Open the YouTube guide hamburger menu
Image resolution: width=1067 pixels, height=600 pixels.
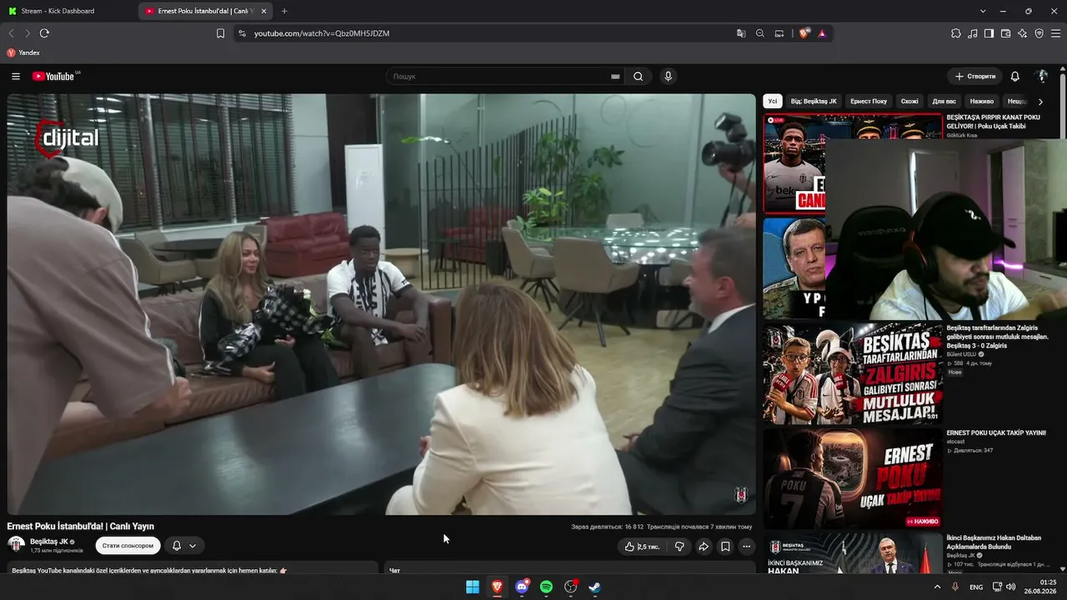(x=16, y=77)
